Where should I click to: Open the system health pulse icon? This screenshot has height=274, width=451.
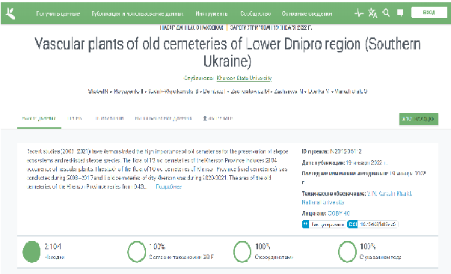tap(359, 13)
